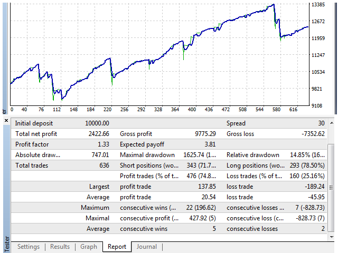Image resolution: width=338 pixels, height=253 pixels.
Task: Click the Initial deposit label
Action: [x=34, y=123]
